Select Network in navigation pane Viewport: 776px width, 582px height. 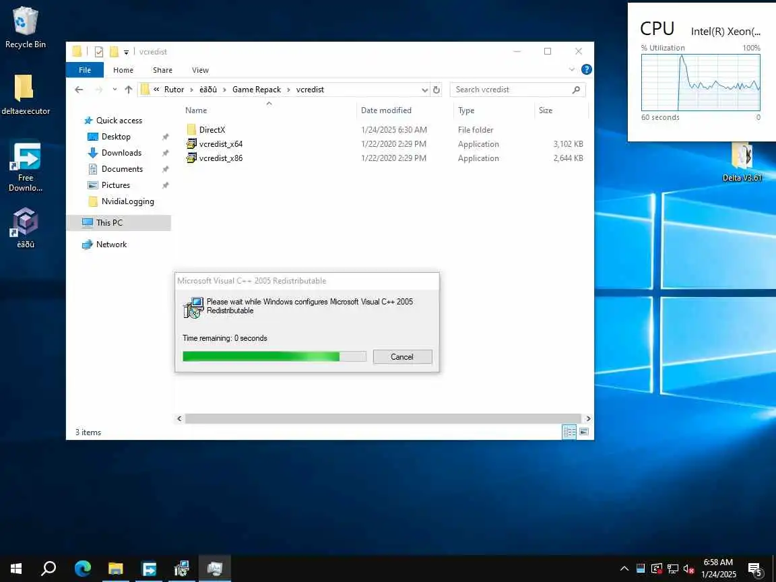coord(111,245)
